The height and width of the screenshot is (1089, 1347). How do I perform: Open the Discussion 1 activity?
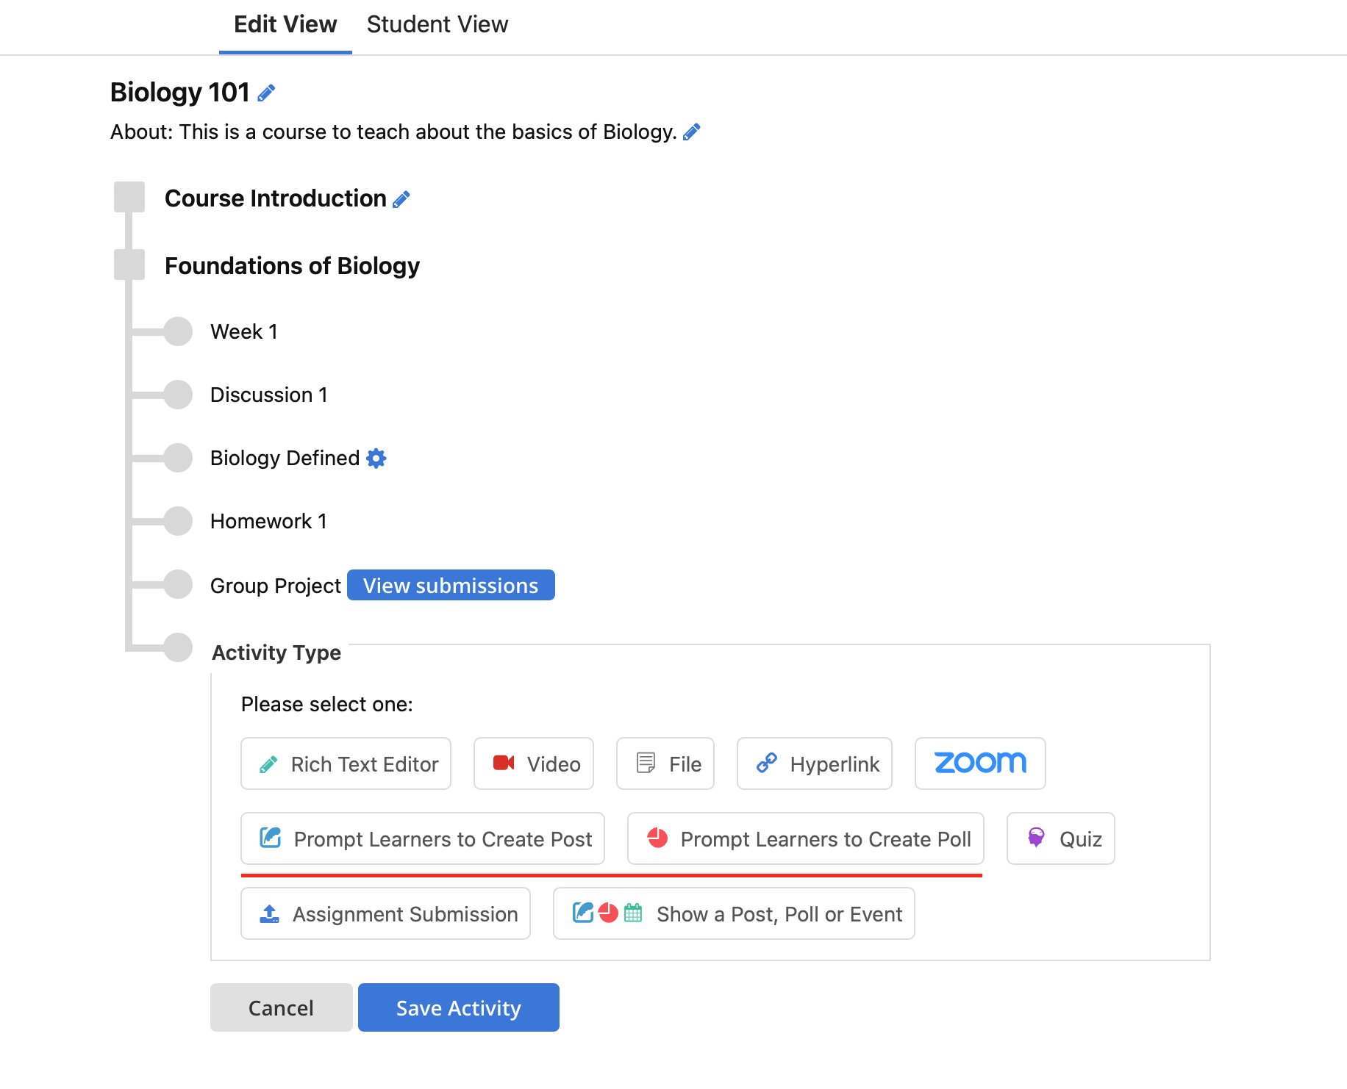[x=269, y=395]
